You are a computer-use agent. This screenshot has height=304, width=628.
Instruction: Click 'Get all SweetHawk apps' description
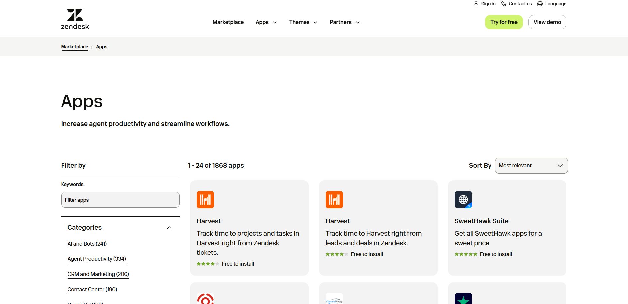498,238
